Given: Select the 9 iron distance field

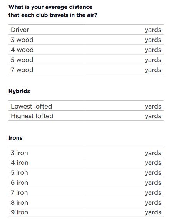Looking at the screenshot, I should click(86, 212).
